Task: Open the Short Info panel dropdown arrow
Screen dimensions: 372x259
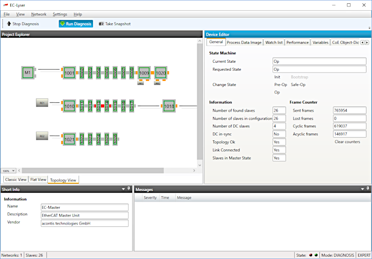Action: point(123,189)
